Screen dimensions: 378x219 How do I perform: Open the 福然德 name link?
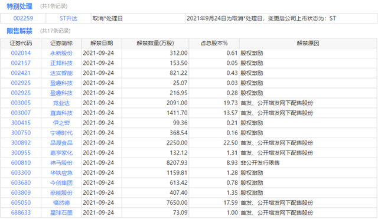(x=61, y=202)
